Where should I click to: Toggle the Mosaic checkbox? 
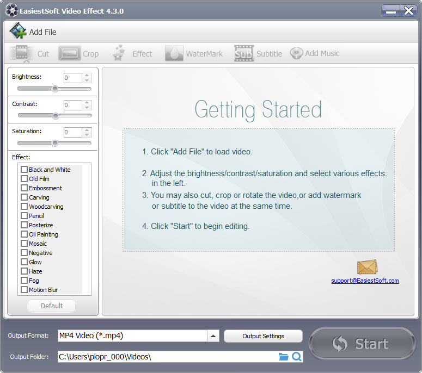[x=24, y=244]
